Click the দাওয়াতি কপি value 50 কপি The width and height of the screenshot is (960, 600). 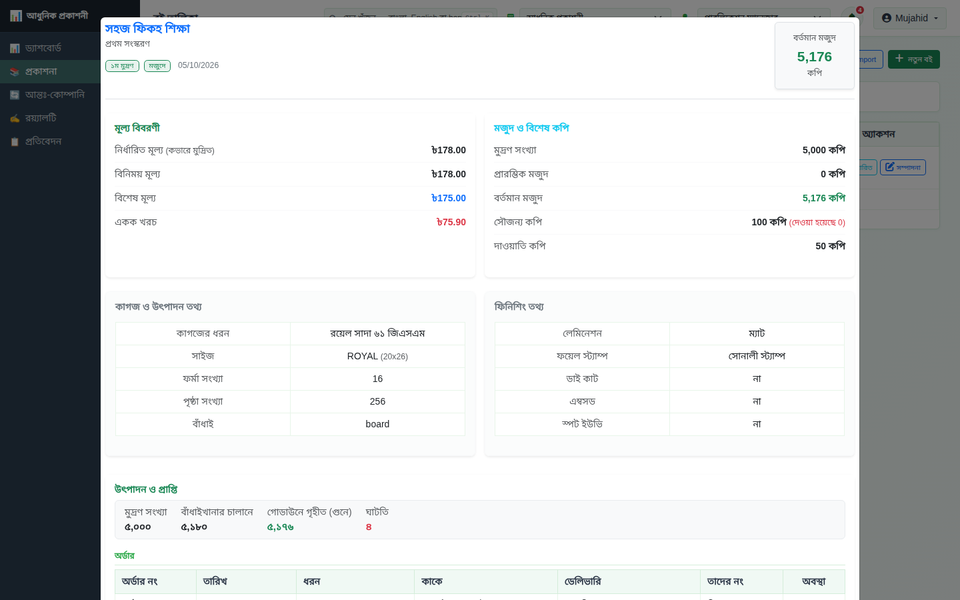point(831,246)
